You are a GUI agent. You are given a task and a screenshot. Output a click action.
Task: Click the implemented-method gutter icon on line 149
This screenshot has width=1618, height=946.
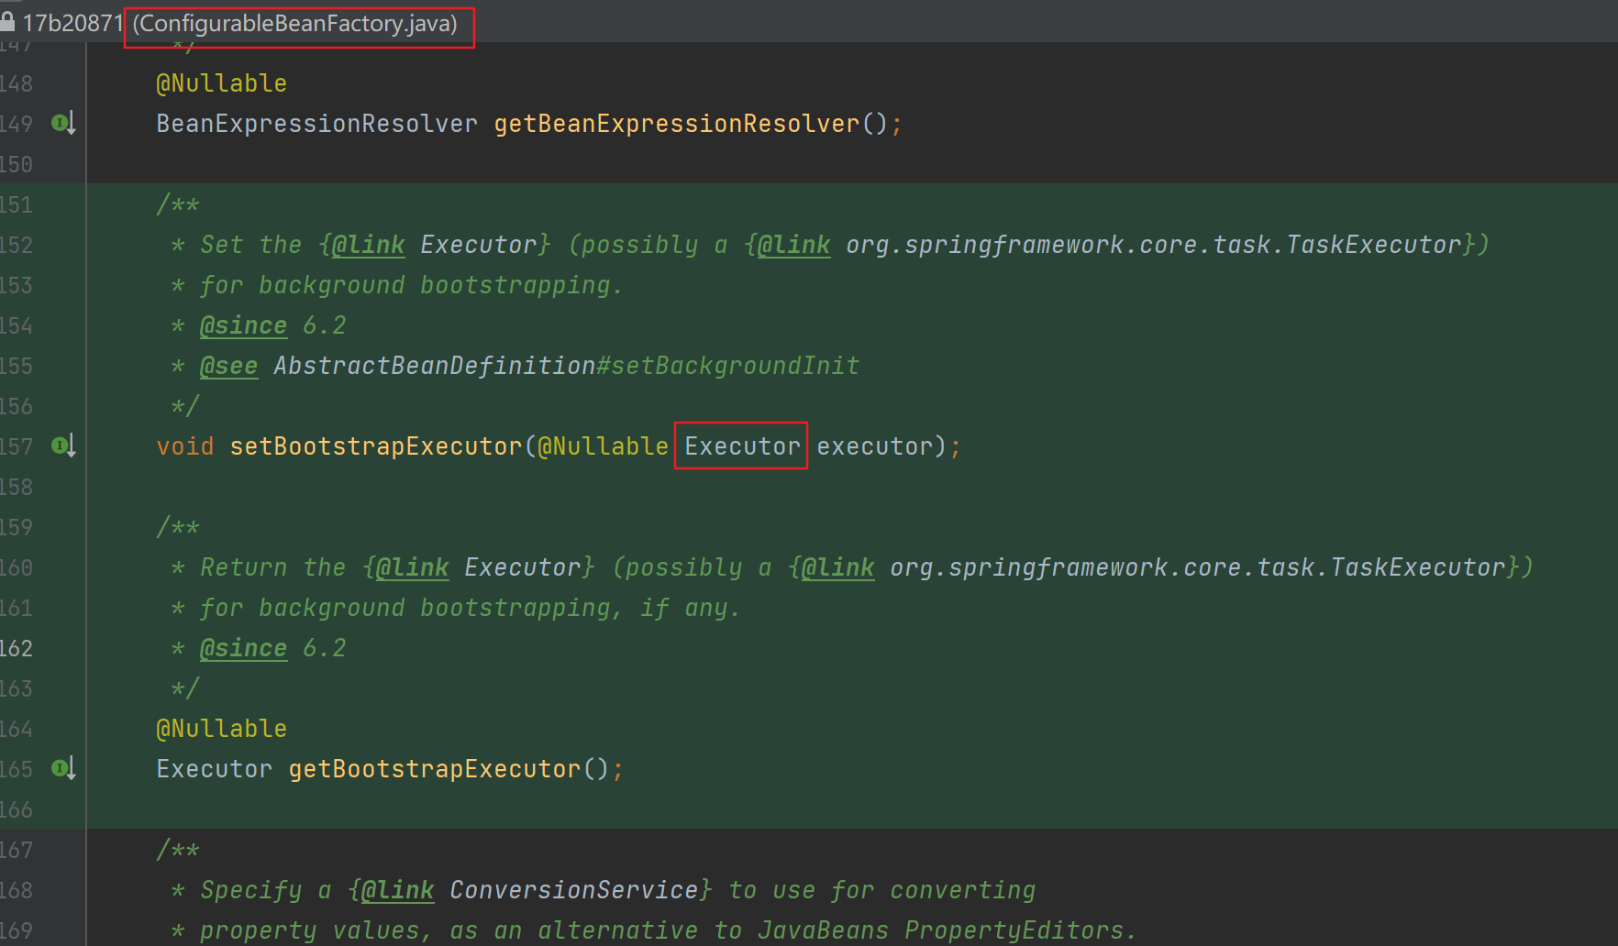coord(63,123)
